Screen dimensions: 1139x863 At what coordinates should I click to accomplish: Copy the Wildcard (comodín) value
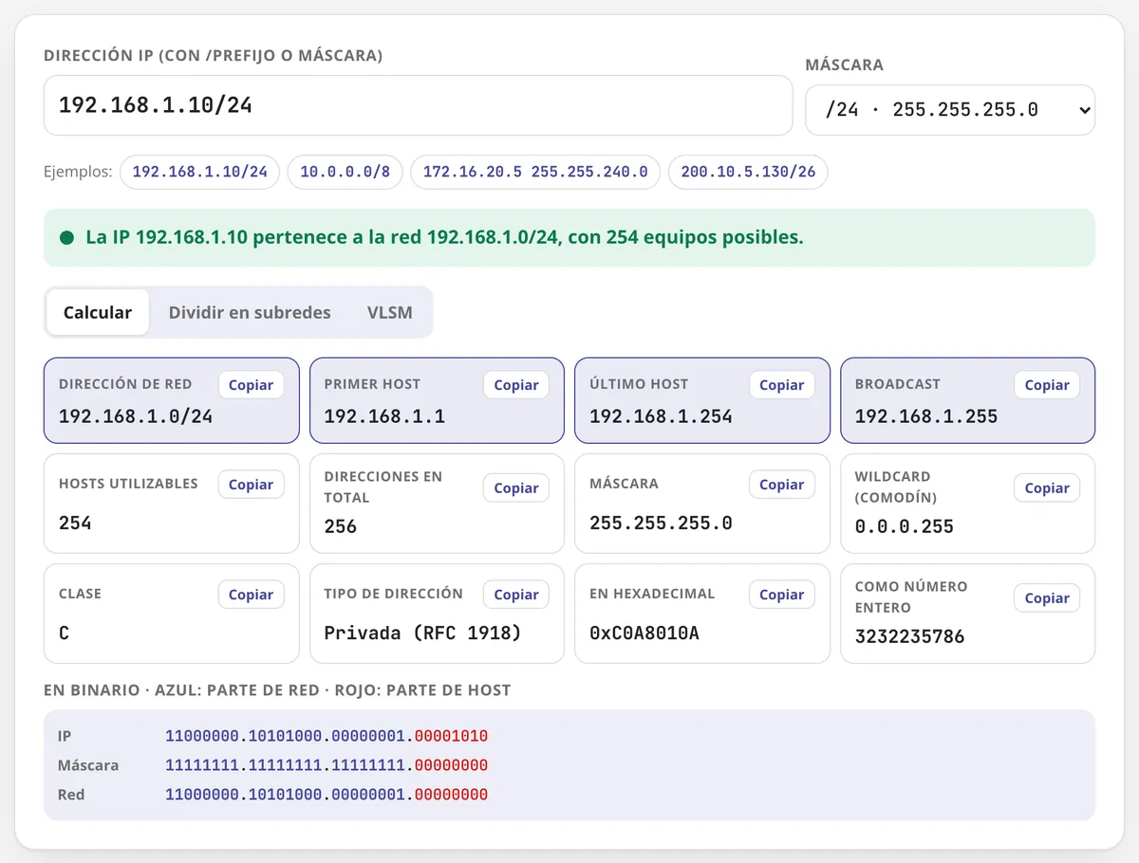point(1047,487)
